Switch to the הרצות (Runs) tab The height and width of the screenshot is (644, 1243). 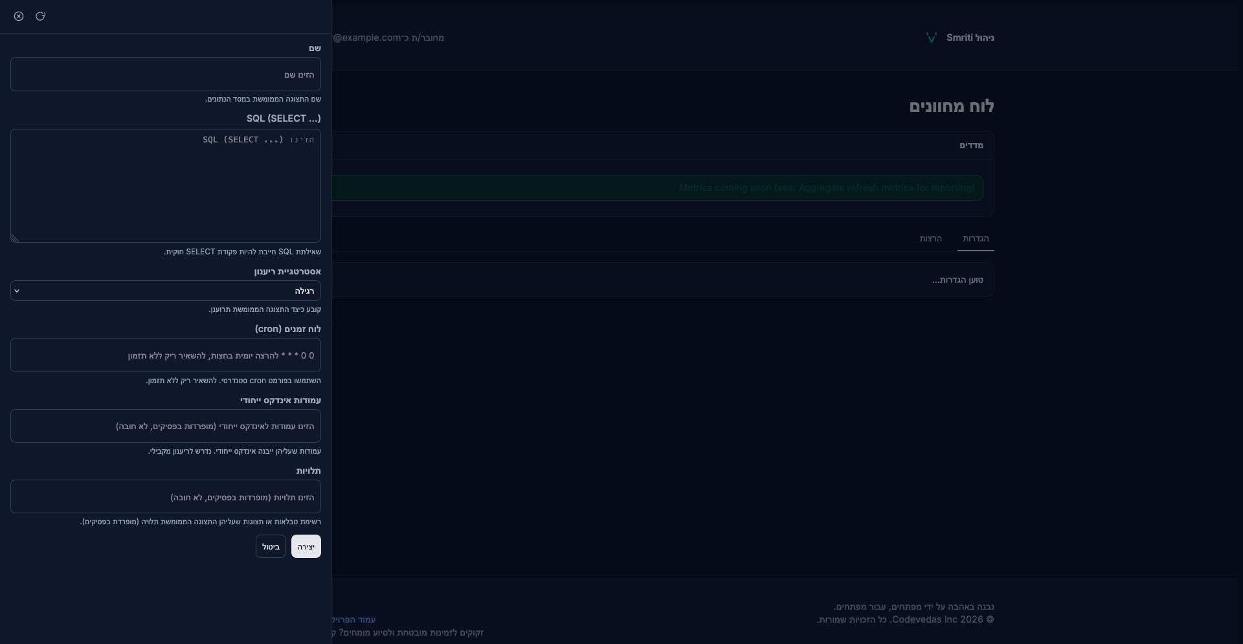(x=930, y=239)
